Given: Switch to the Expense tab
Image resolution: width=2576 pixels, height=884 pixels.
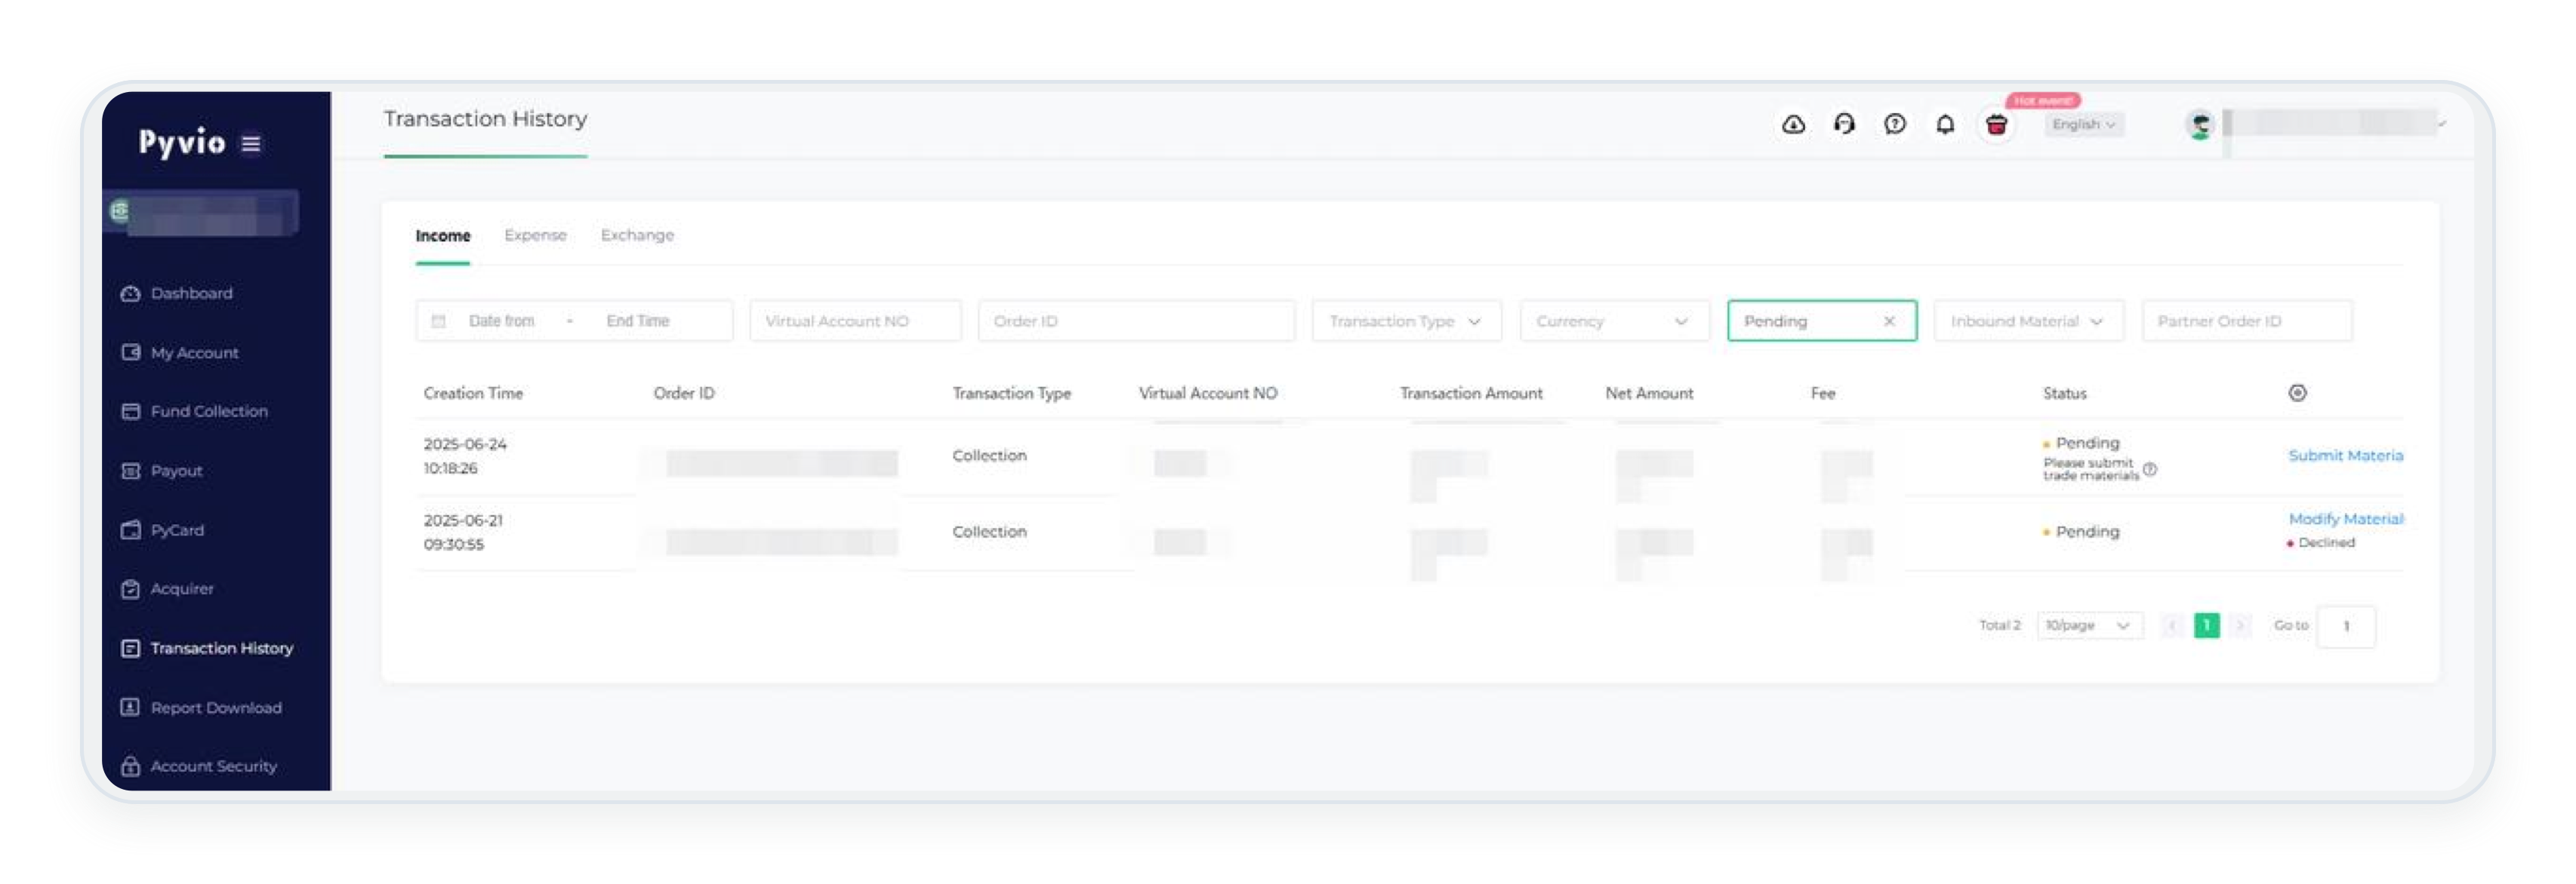Looking at the screenshot, I should click(535, 235).
